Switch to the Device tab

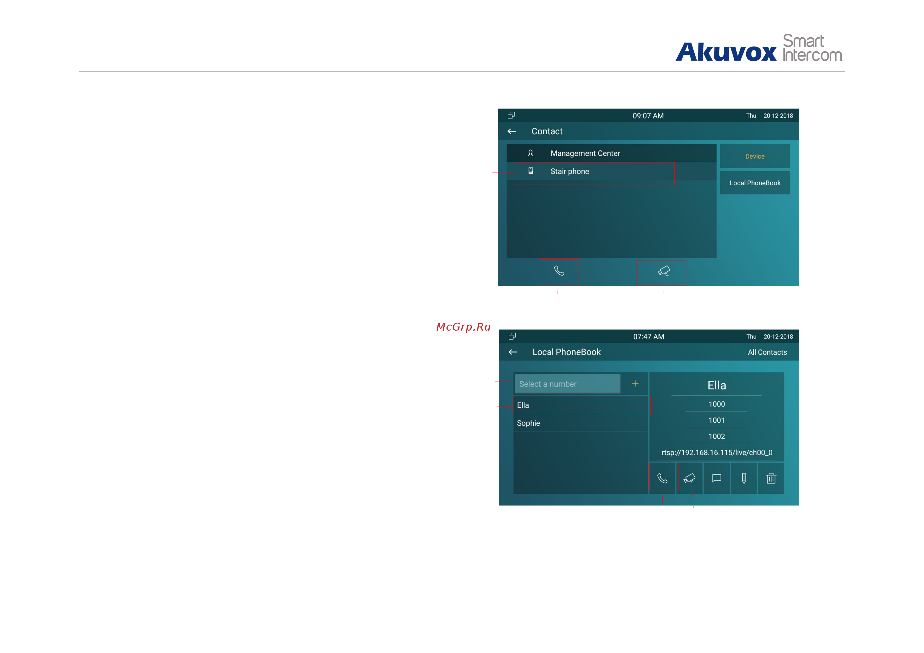(x=755, y=156)
